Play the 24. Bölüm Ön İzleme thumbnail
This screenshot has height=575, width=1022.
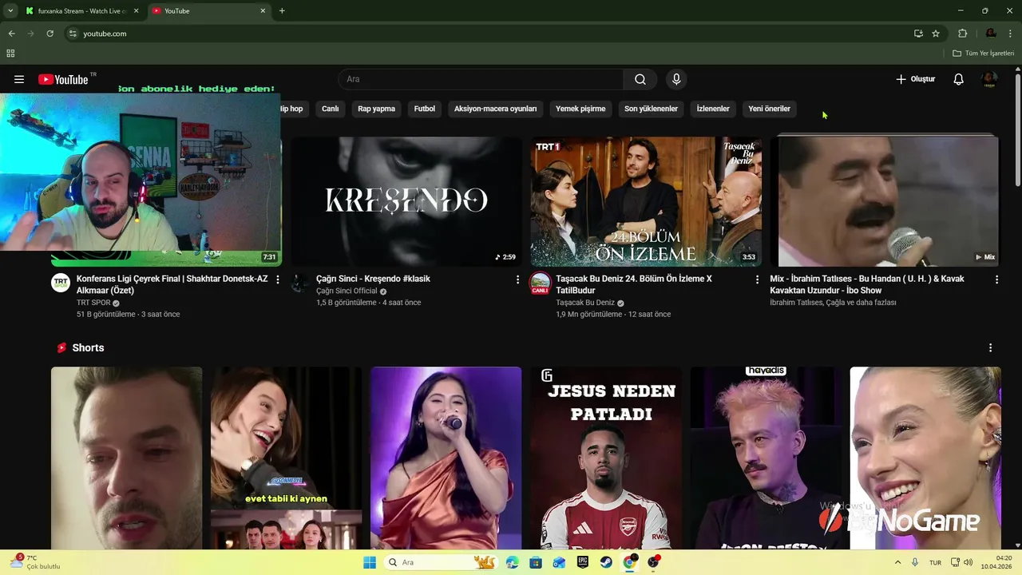pos(646,201)
